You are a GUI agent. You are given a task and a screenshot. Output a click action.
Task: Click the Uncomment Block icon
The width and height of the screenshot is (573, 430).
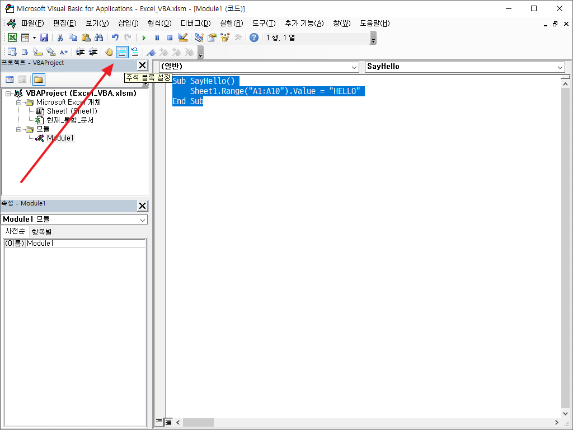135,52
